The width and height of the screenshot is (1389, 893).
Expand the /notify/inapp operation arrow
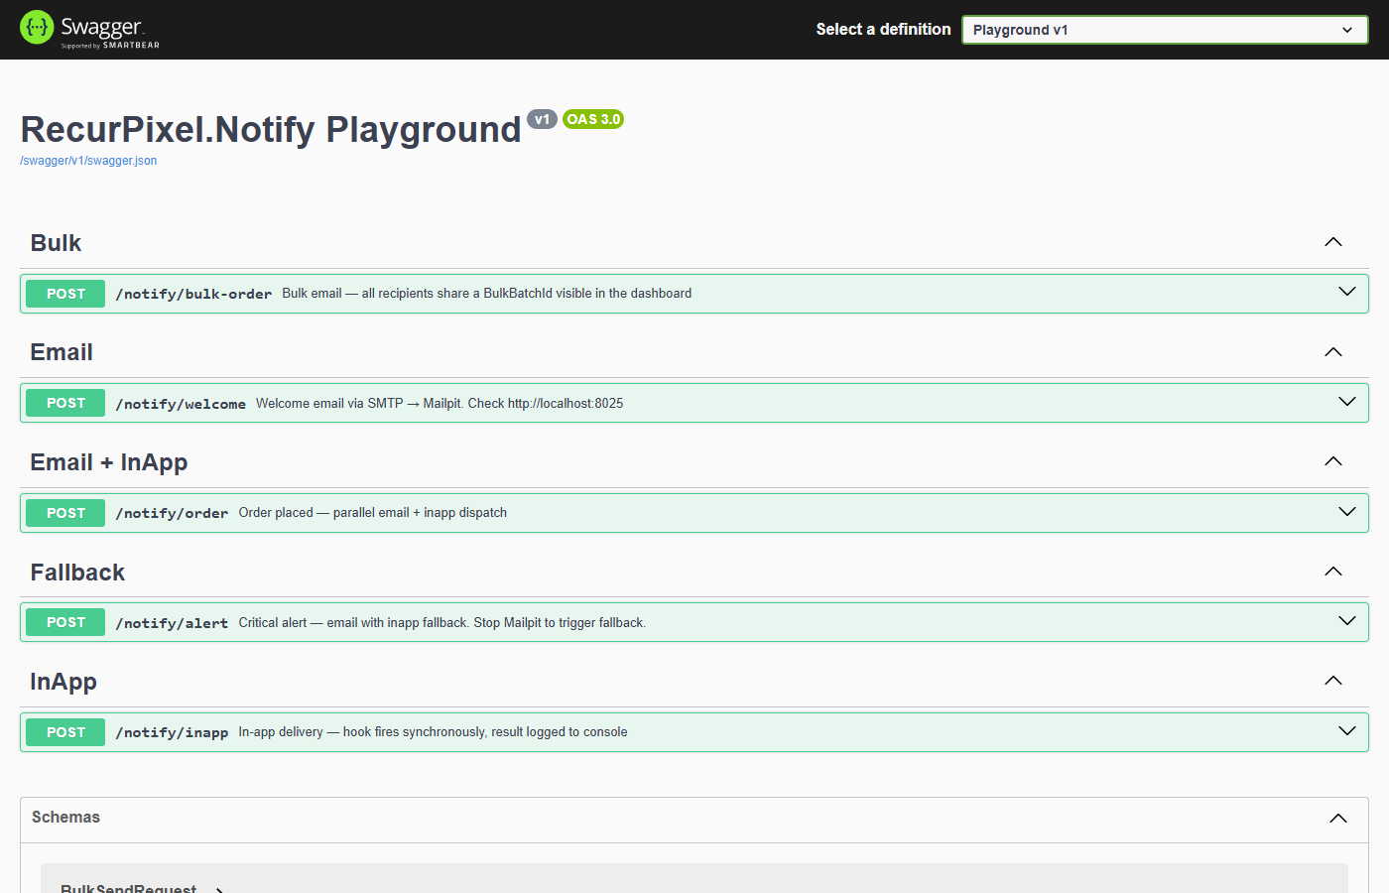pyautogui.click(x=1347, y=731)
